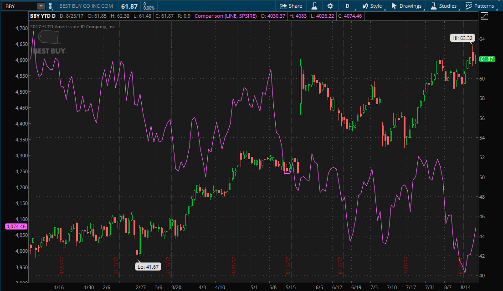The image size is (503, 291).
Task: Click the 4/21/17 expiration marker
Action: pos(234,266)
